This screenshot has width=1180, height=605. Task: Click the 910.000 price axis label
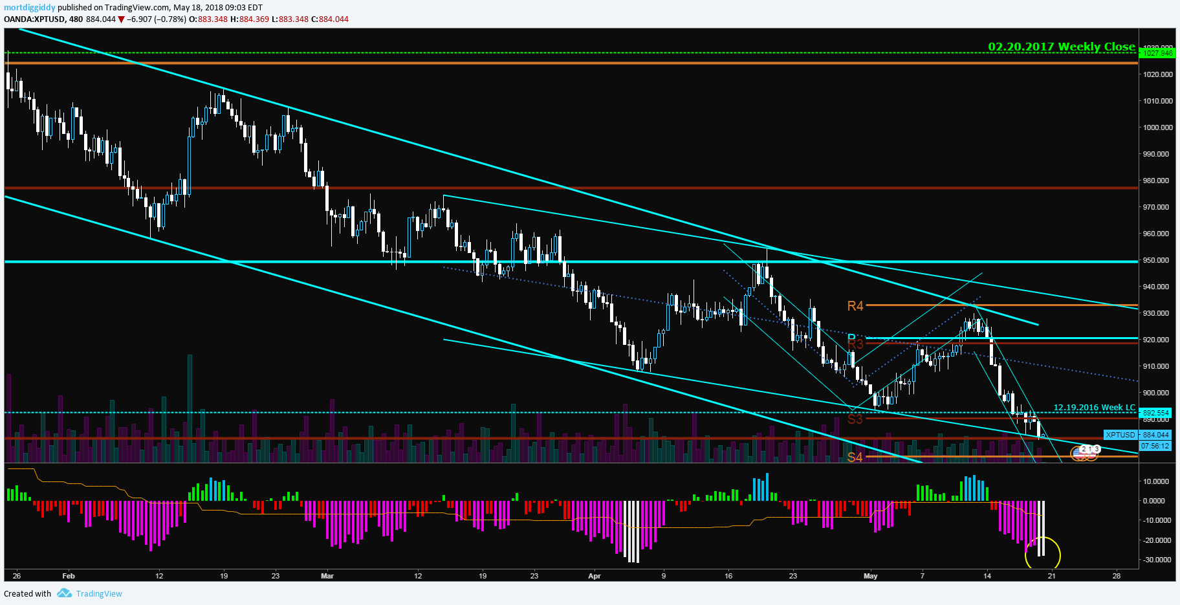pyautogui.click(x=1156, y=366)
